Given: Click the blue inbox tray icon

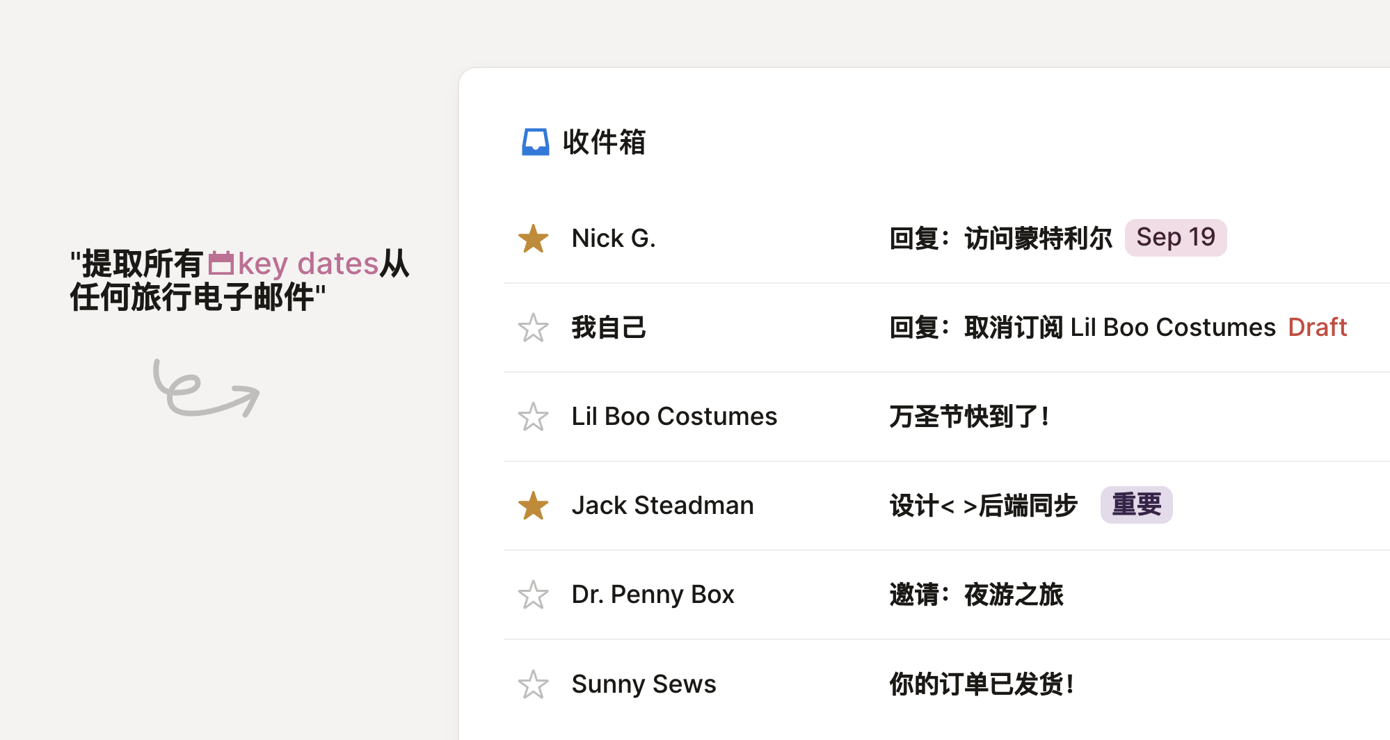Looking at the screenshot, I should [535, 142].
